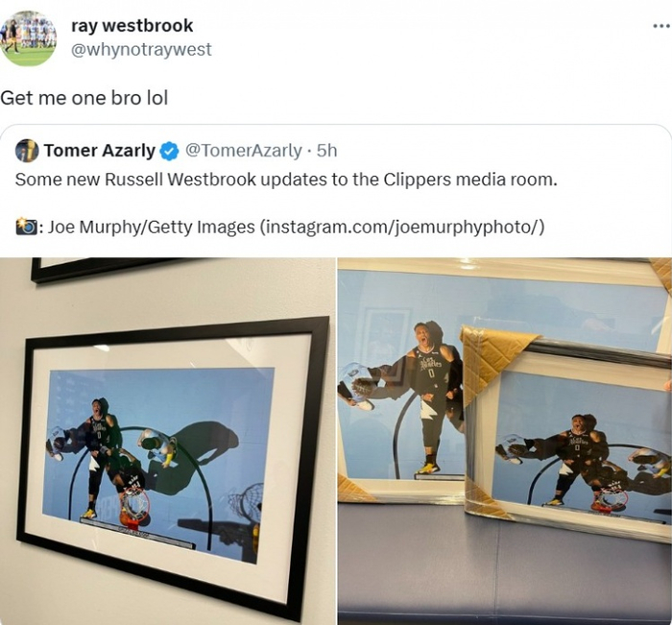Click the 5h timestamp
This screenshot has width=672, height=625.
[x=327, y=151]
